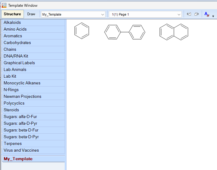Open the Carbohydrates template category
The width and height of the screenshot is (217, 170).
coord(33,43)
